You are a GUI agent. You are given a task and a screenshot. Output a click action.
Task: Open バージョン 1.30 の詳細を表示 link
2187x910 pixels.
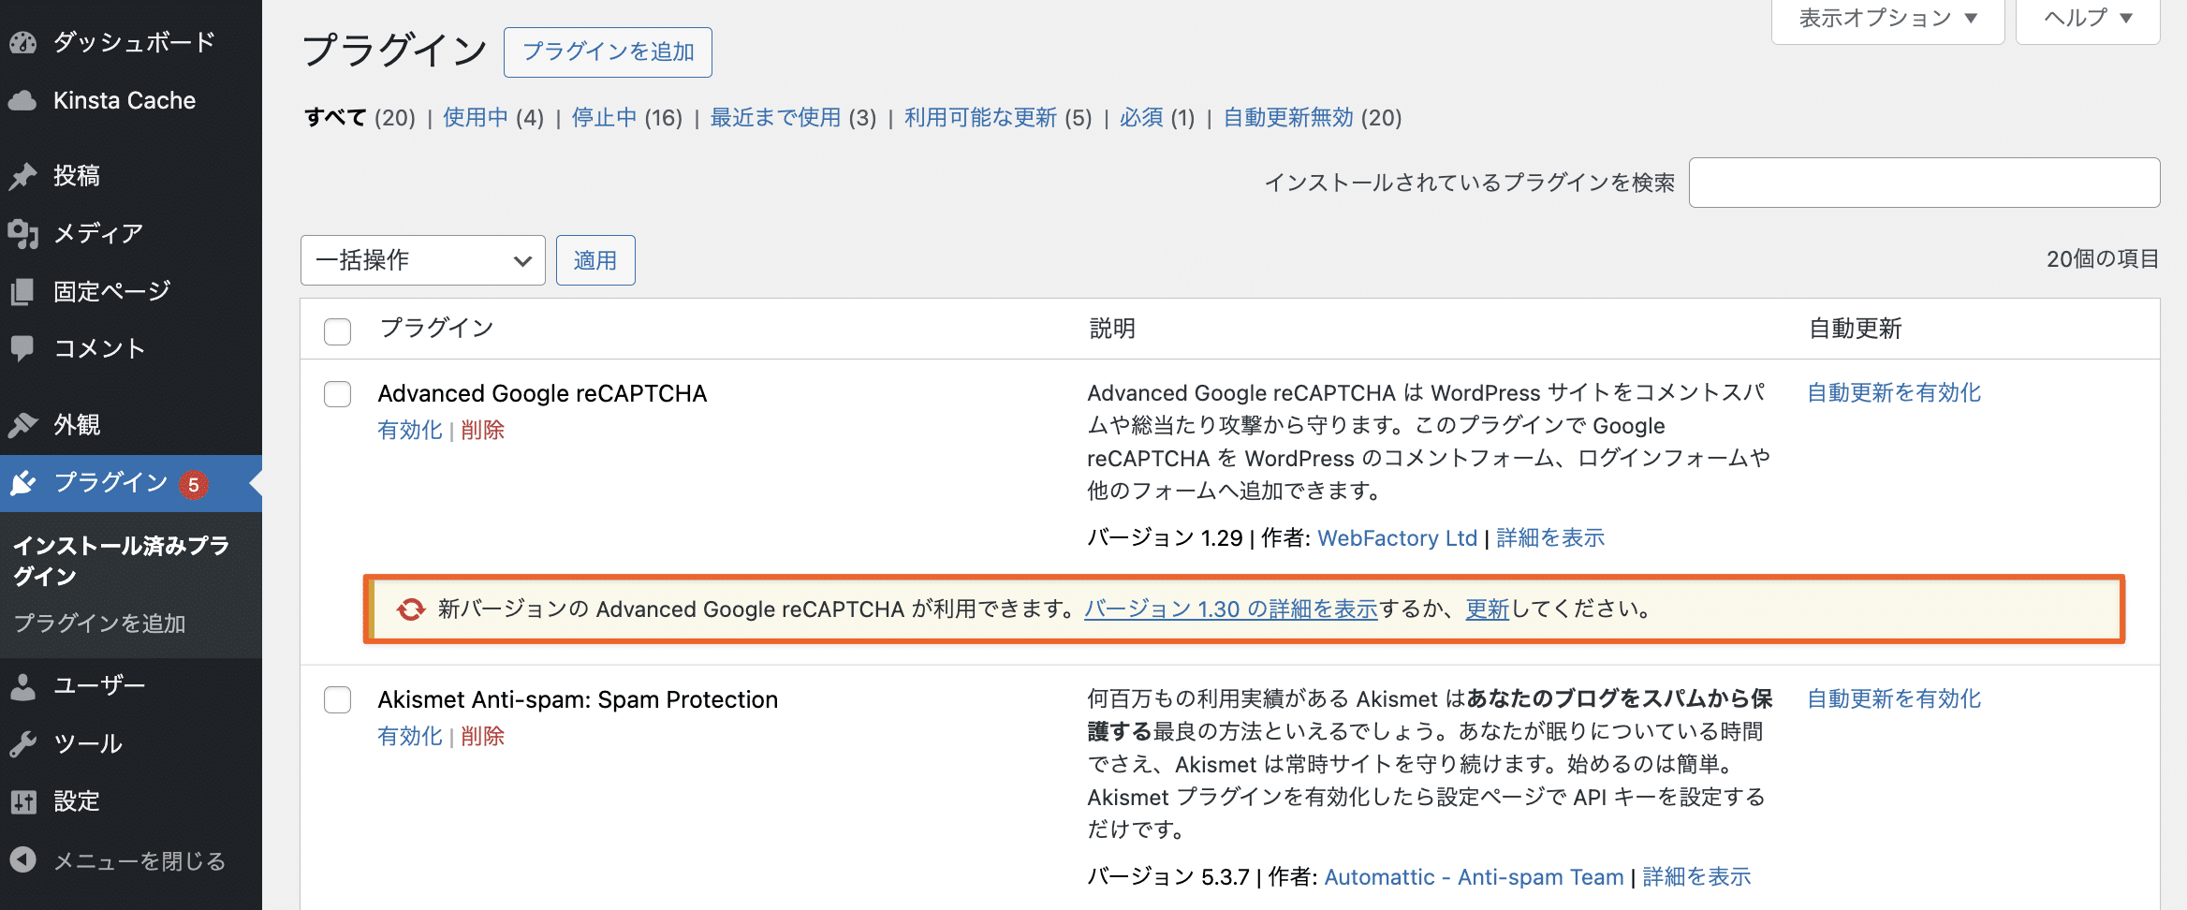(x=1231, y=609)
